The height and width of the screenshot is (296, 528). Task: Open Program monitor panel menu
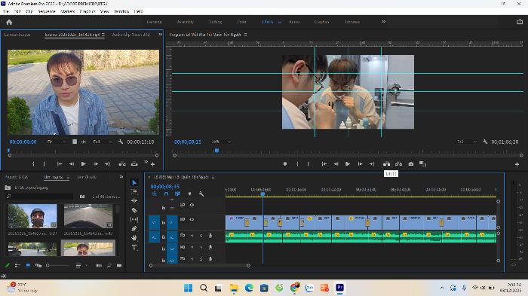[245, 35]
